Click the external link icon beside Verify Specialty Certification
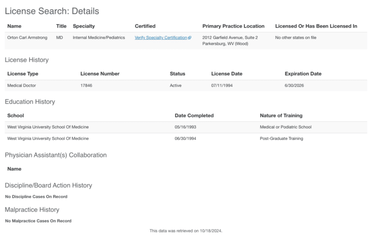372x237 pixels. [189, 38]
